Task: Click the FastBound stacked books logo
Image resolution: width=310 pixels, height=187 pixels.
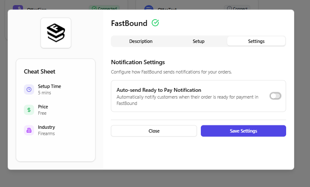Action: [x=56, y=33]
